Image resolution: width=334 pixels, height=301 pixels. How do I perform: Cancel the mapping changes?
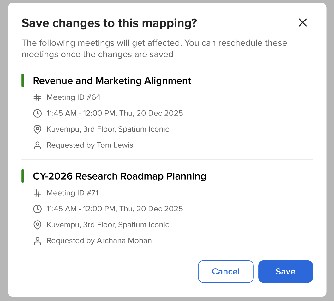point(226,271)
